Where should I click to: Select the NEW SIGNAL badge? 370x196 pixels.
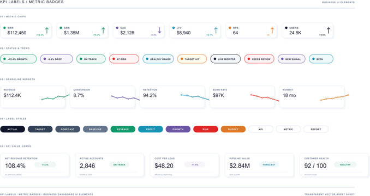(x=291, y=59)
